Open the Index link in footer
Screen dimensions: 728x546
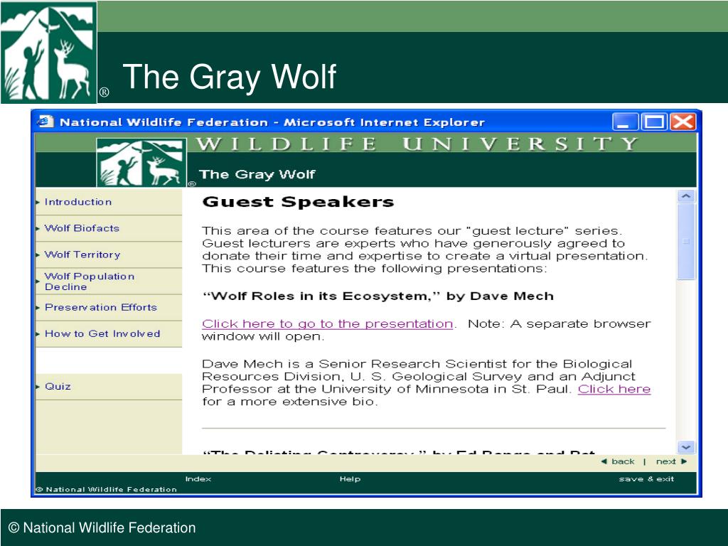[x=198, y=479]
